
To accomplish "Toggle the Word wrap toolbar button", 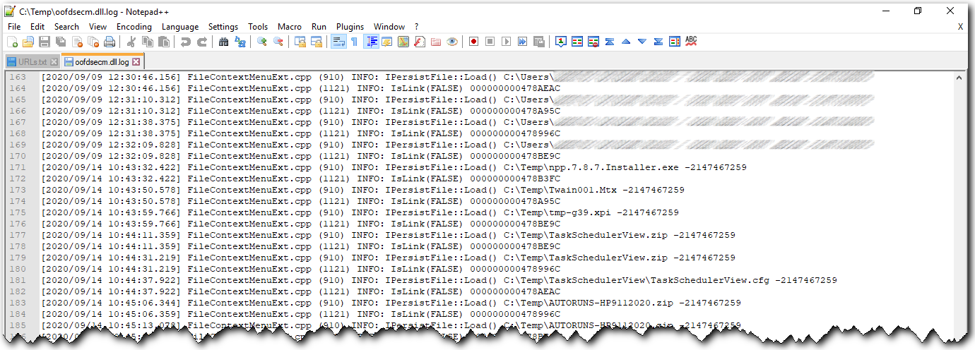I will click(338, 42).
